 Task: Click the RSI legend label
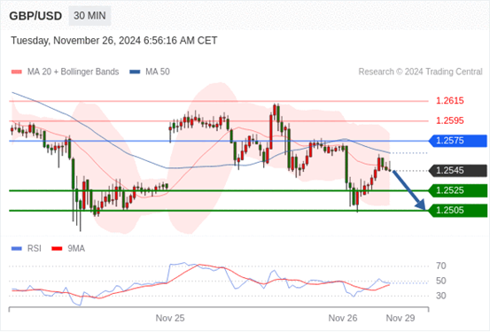click(x=35, y=249)
